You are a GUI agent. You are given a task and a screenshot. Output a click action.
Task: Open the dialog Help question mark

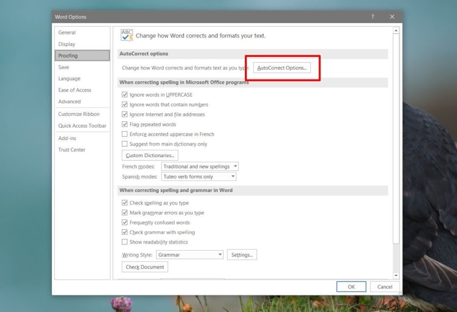[373, 16]
